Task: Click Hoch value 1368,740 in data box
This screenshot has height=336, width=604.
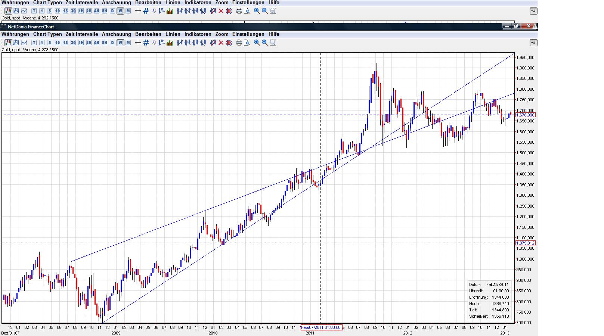Action: click(501, 304)
